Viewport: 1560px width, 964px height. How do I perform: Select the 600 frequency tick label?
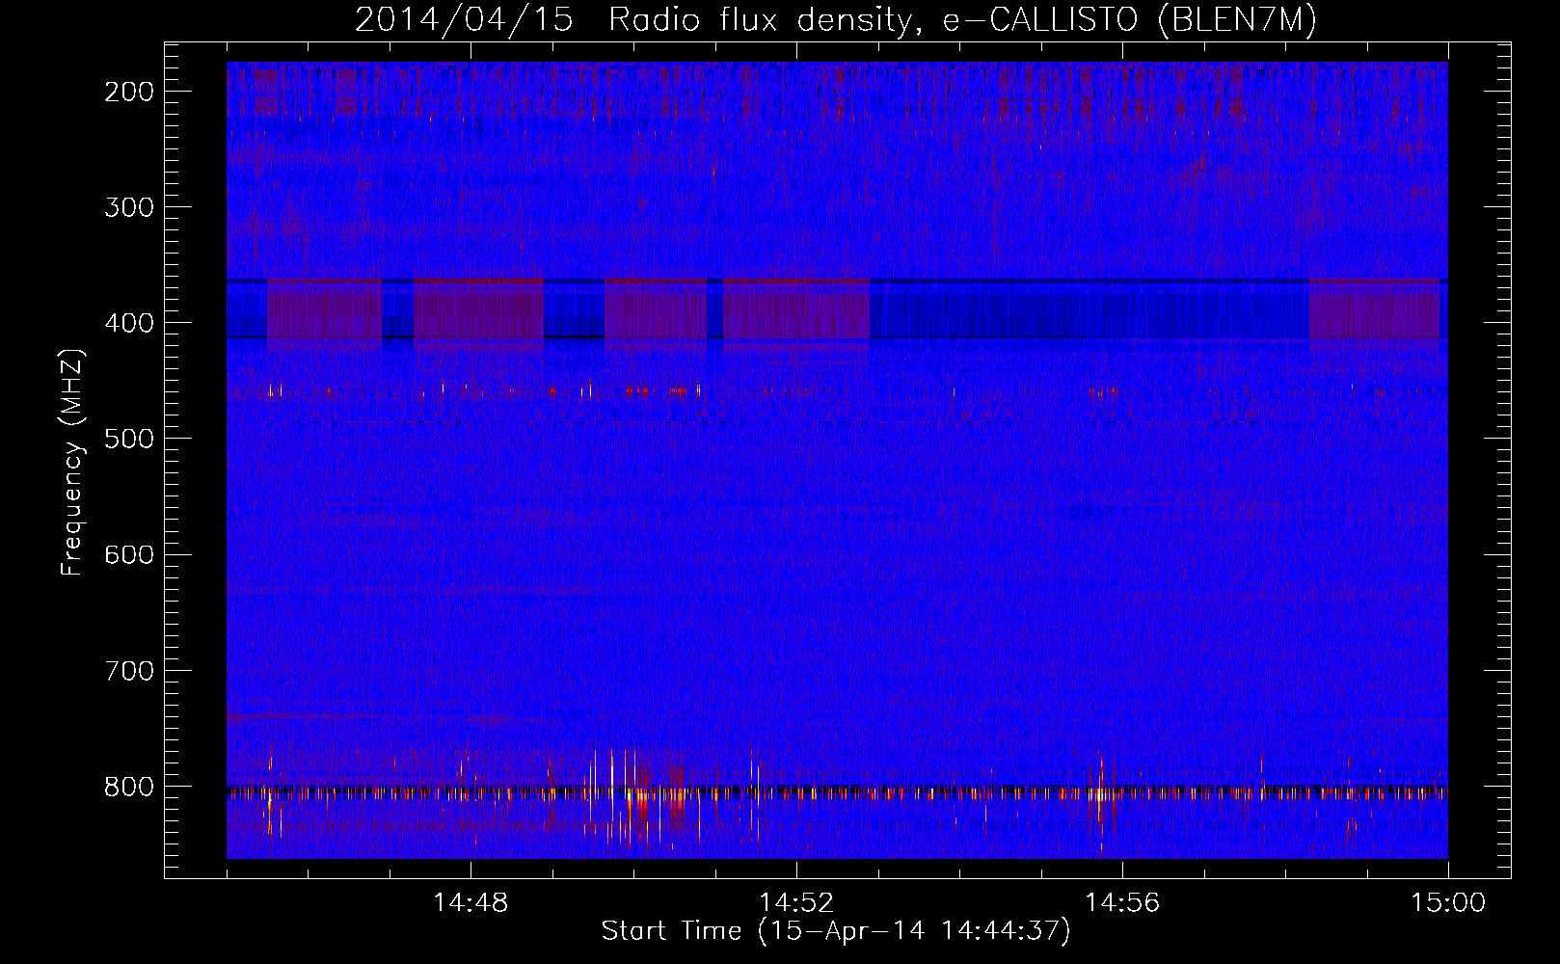(x=129, y=554)
